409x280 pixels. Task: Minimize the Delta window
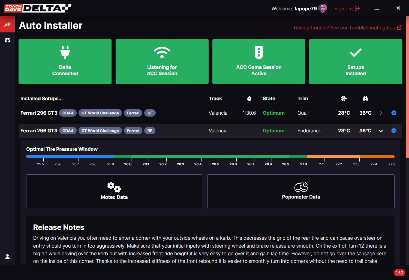pos(377,9)
